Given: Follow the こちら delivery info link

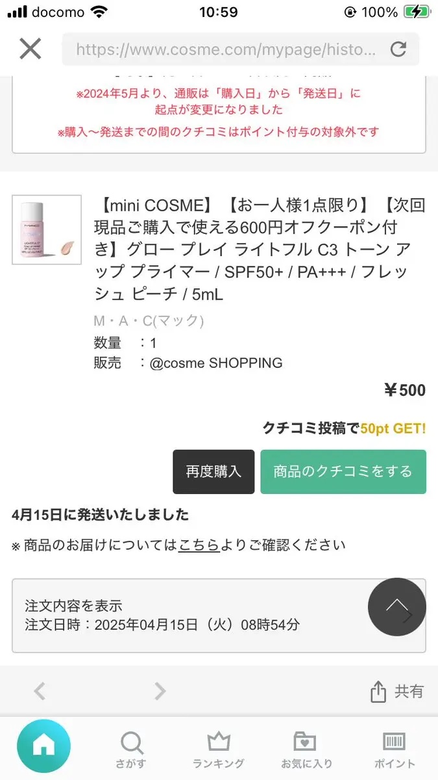Looking at the screenshot, I should (199, 545).
